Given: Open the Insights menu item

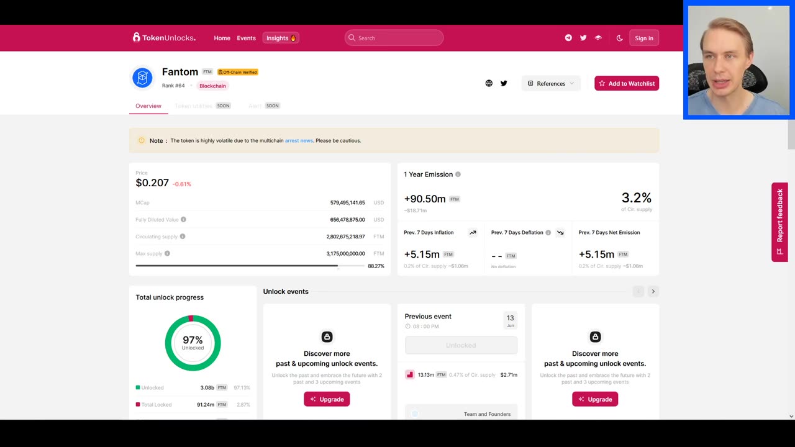Looking at the screenshot, I should pos(281,38).
